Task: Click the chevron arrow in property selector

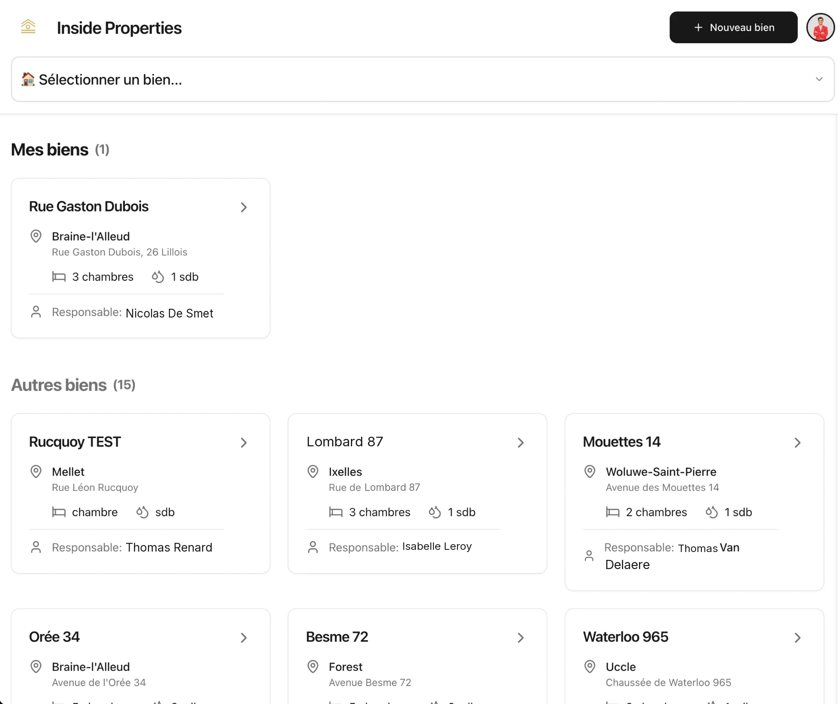Action: click(819, 79)
